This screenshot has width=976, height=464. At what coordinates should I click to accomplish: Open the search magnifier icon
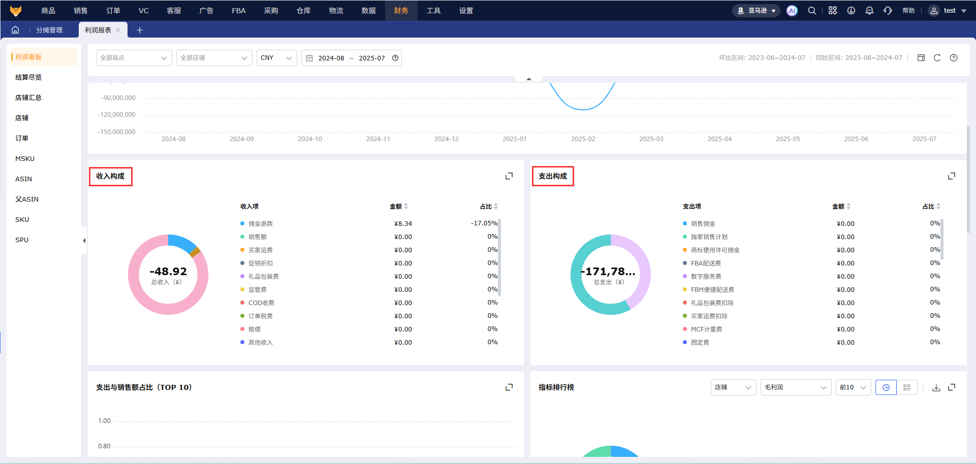[812, 11]
